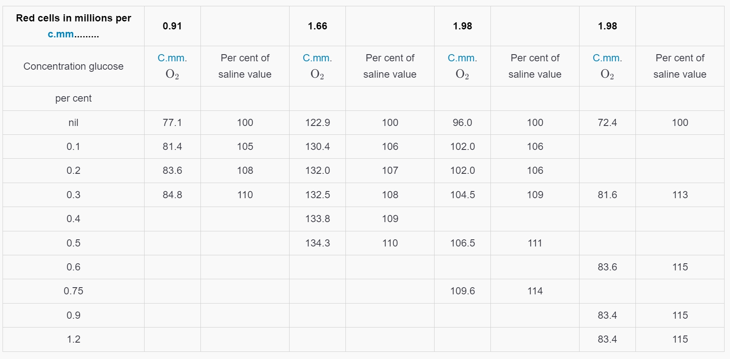Select the 81.6 value cell
The height and width of the screenshot is (359, 730).
point(607,195)
